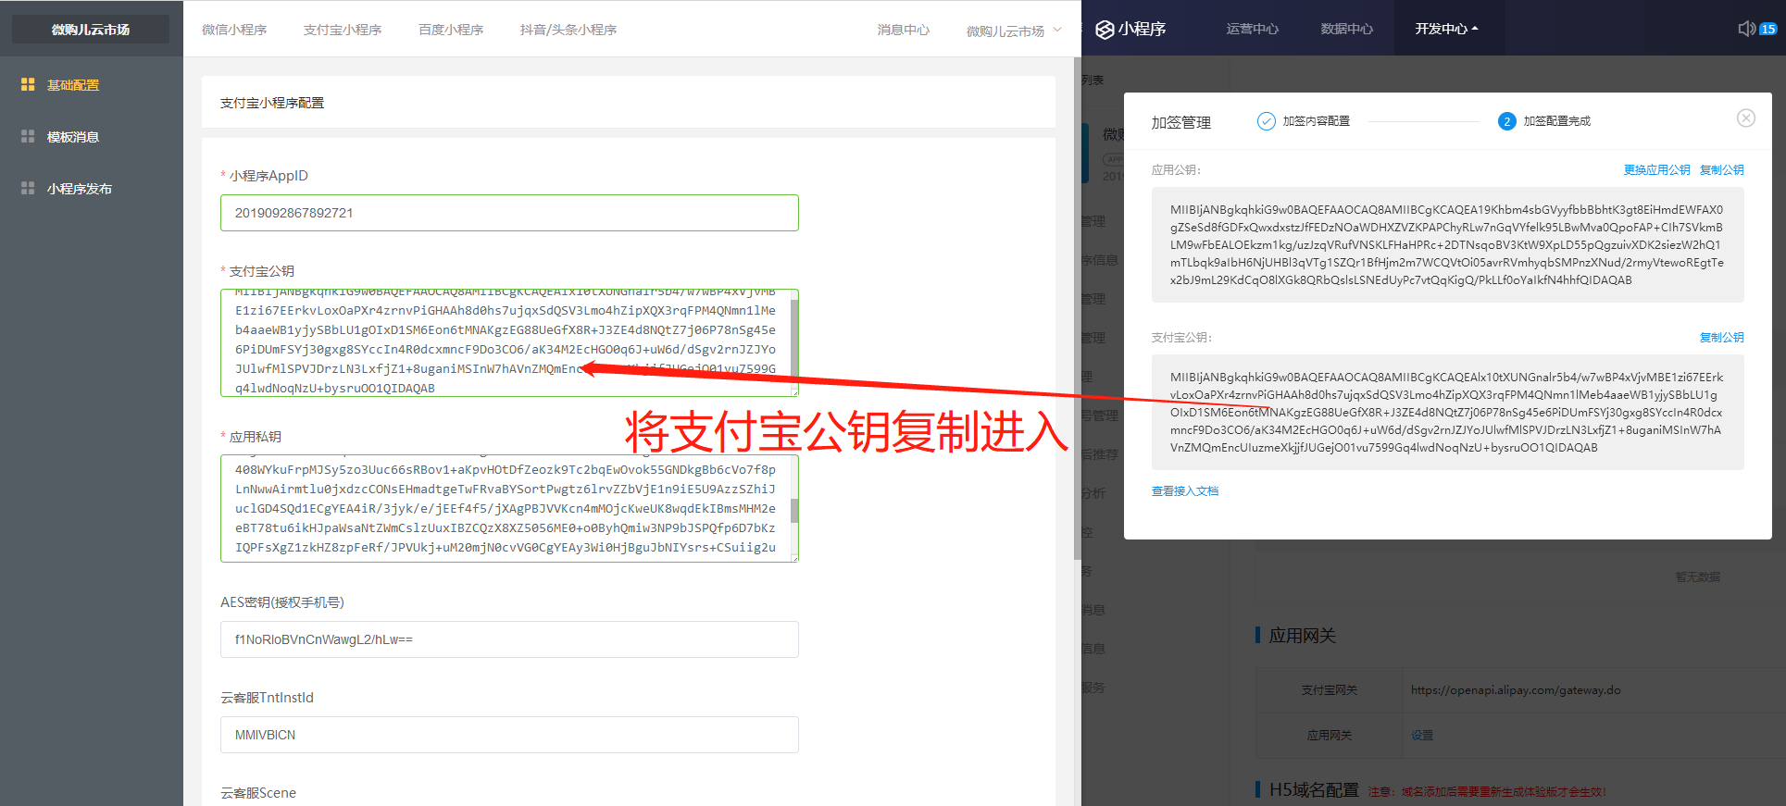Close the 加签管理 dialog

click(1746, 118)
